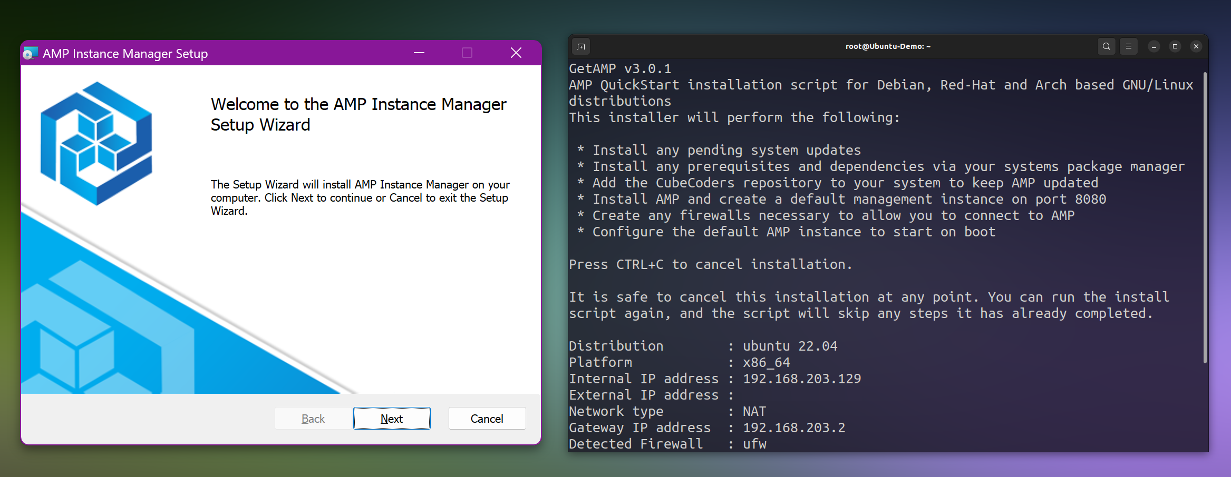1231x477 pixels.
Task: Close the terminal window
Action: coord(1196,46)
